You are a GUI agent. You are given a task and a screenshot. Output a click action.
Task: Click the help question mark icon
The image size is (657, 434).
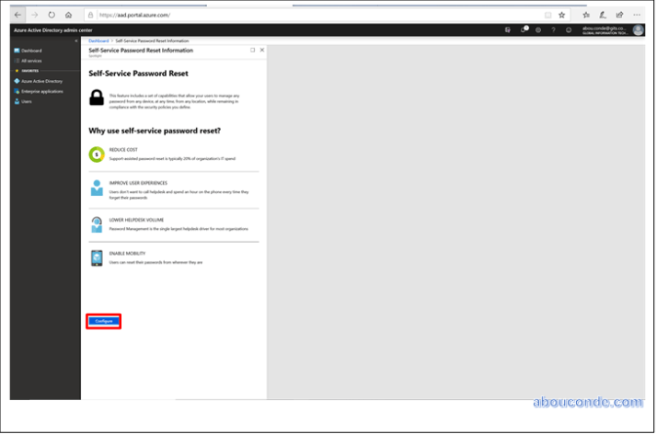point(553,29)
